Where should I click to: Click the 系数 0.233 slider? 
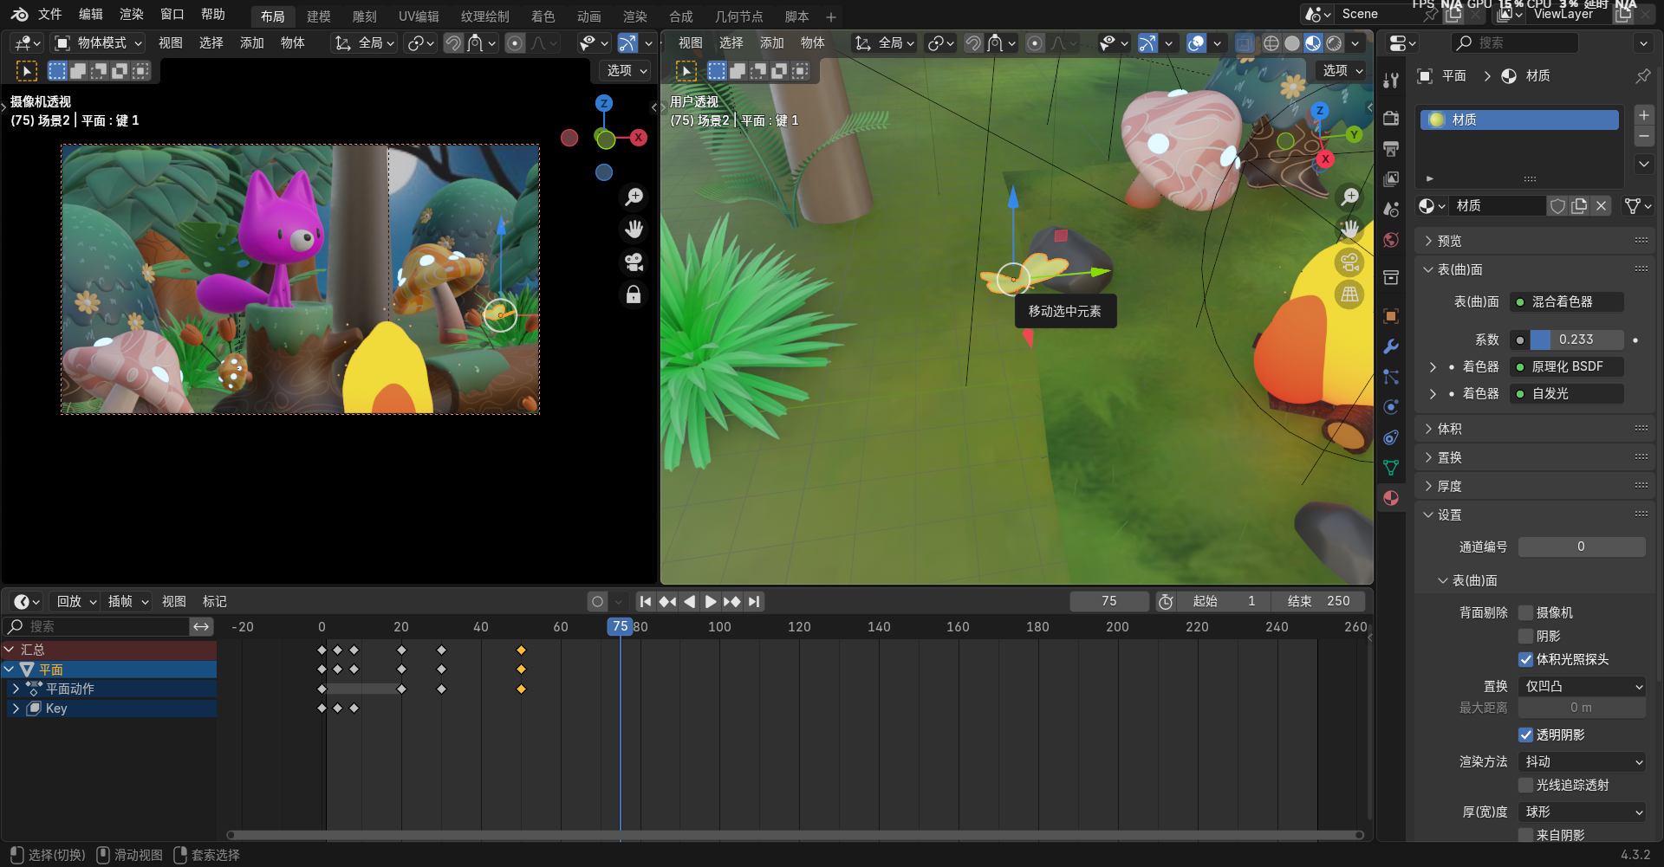(1575, 340)
